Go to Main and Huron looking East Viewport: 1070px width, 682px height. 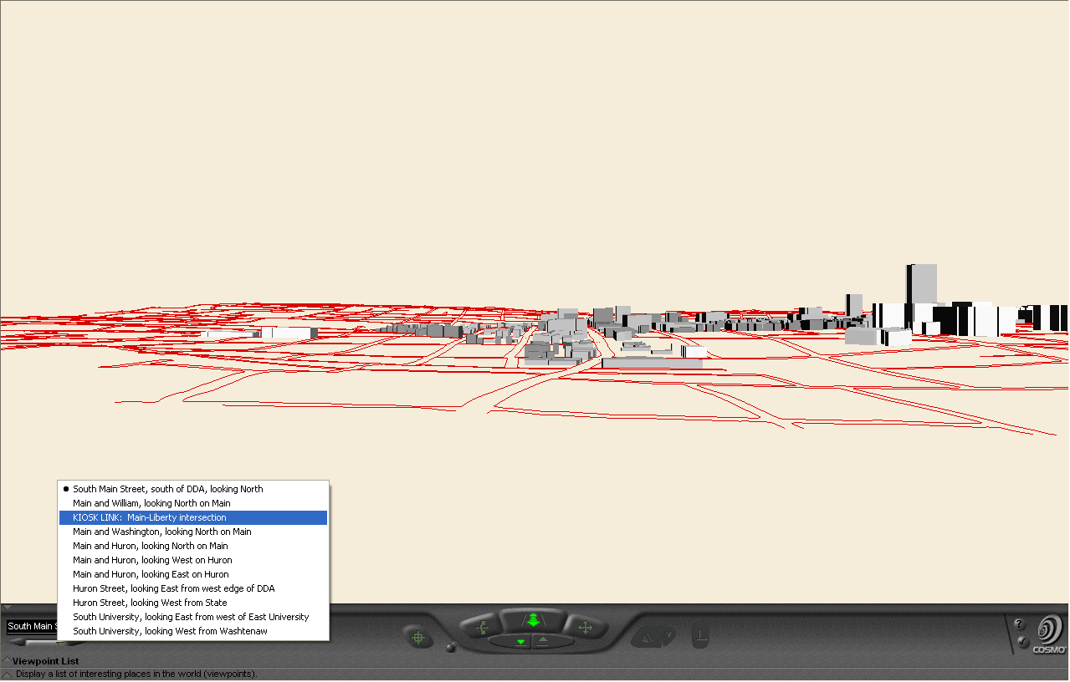pyautogui.click(x=151, y=575)
